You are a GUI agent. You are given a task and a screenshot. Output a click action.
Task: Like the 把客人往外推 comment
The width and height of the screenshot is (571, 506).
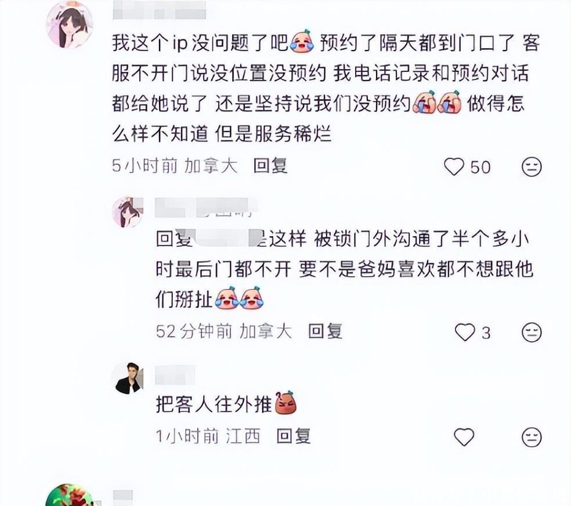point(464,437)
